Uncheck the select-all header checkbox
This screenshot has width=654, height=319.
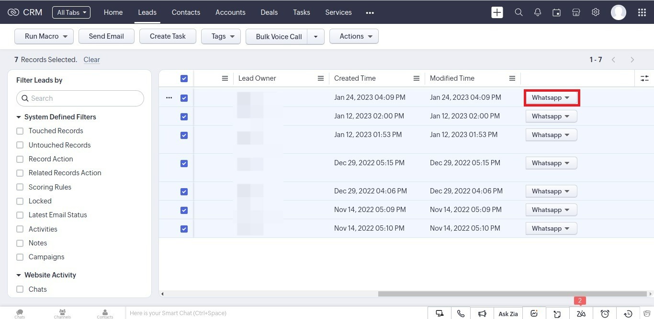coord(184,78)
